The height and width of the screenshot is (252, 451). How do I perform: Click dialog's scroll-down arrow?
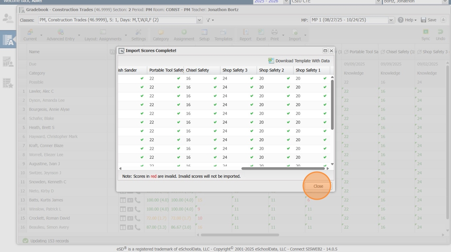click(332, 164)
